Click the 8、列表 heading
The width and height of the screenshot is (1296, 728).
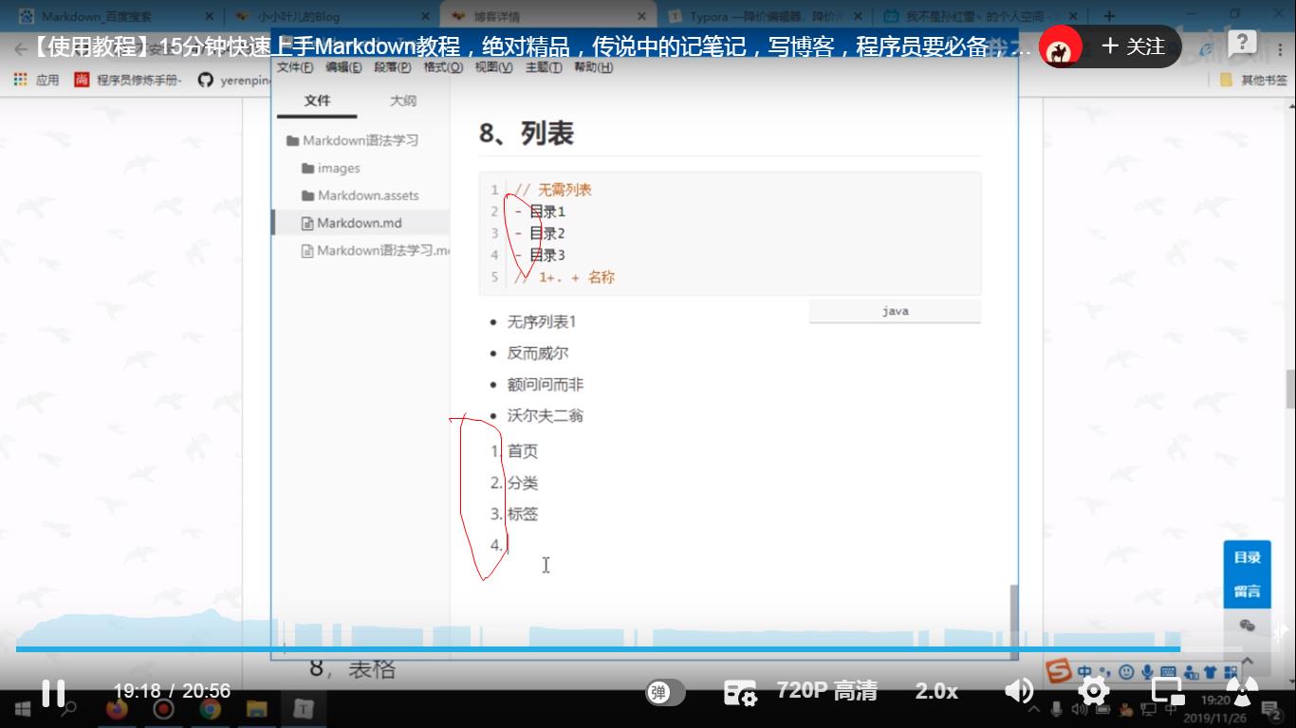[527, 134]
